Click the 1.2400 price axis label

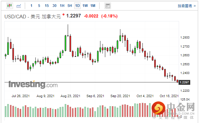(185, 73)
